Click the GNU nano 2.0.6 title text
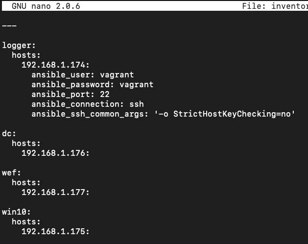This screenshot has height=244, width=308. [x=46, y=6]
